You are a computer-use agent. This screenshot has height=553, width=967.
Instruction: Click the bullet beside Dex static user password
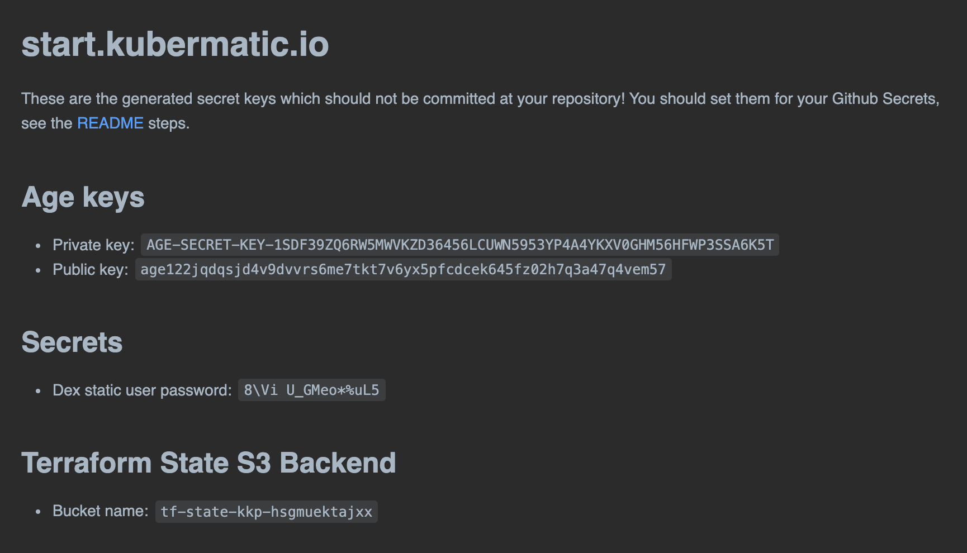click(x=38, y=390)
